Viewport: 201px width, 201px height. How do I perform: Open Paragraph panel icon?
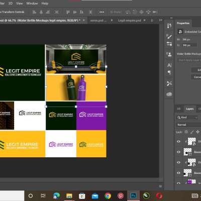(x=169, y=72)
